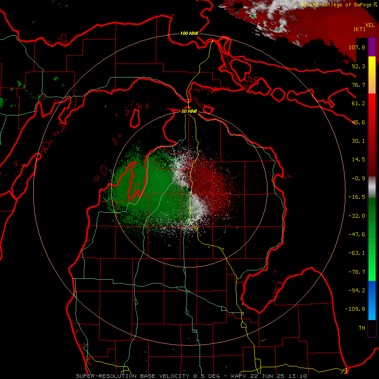Click the [KT] units label

click(359, 29)
